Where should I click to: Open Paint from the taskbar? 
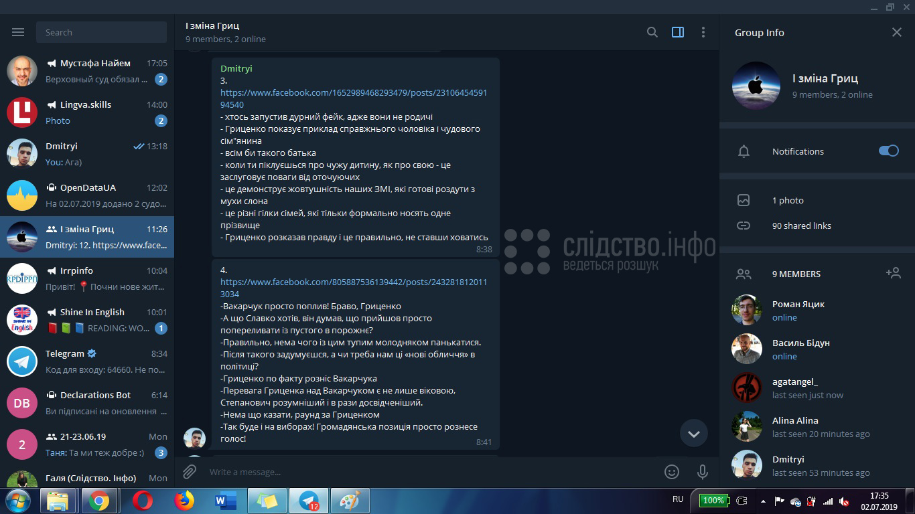click(350, 501)
